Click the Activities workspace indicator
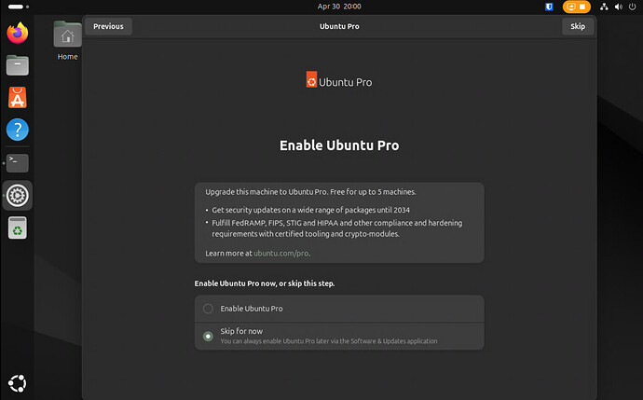643x400 pixels. pyautogui.click(x=19, y=7)
